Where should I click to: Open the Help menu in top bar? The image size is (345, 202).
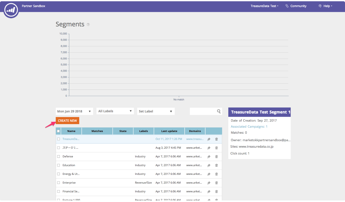click(x=326, y=6)
